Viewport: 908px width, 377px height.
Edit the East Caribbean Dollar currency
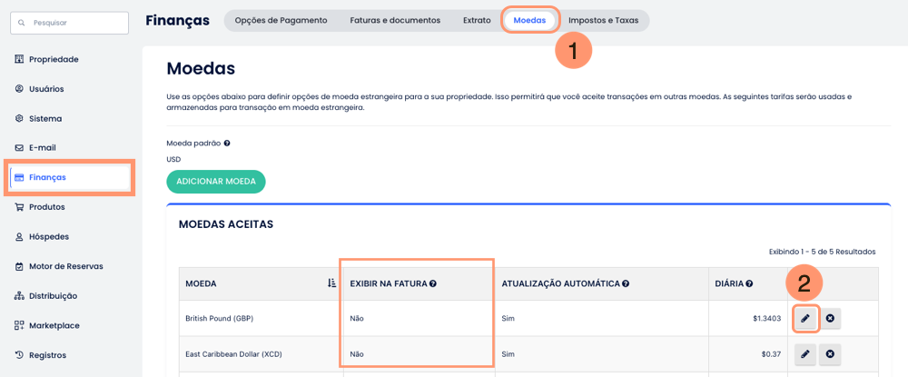[805, 354]
